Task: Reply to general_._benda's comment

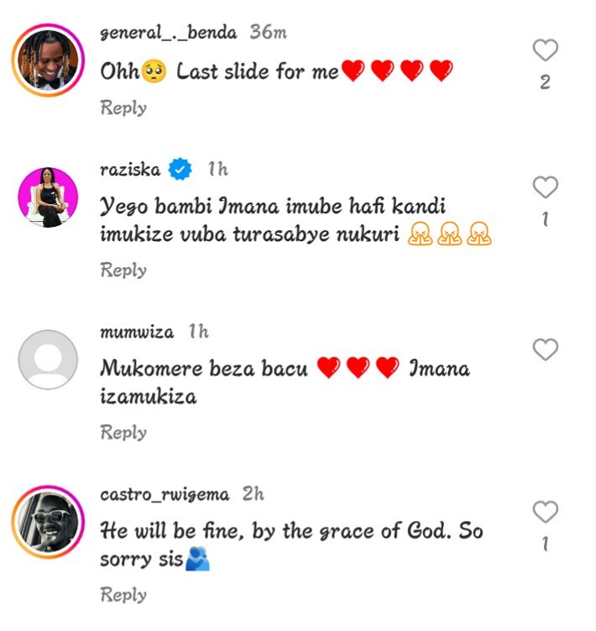Action: pos(123,108)
